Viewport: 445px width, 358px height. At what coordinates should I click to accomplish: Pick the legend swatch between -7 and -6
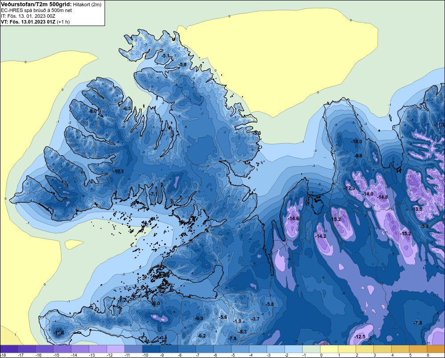tap(205, 349)
